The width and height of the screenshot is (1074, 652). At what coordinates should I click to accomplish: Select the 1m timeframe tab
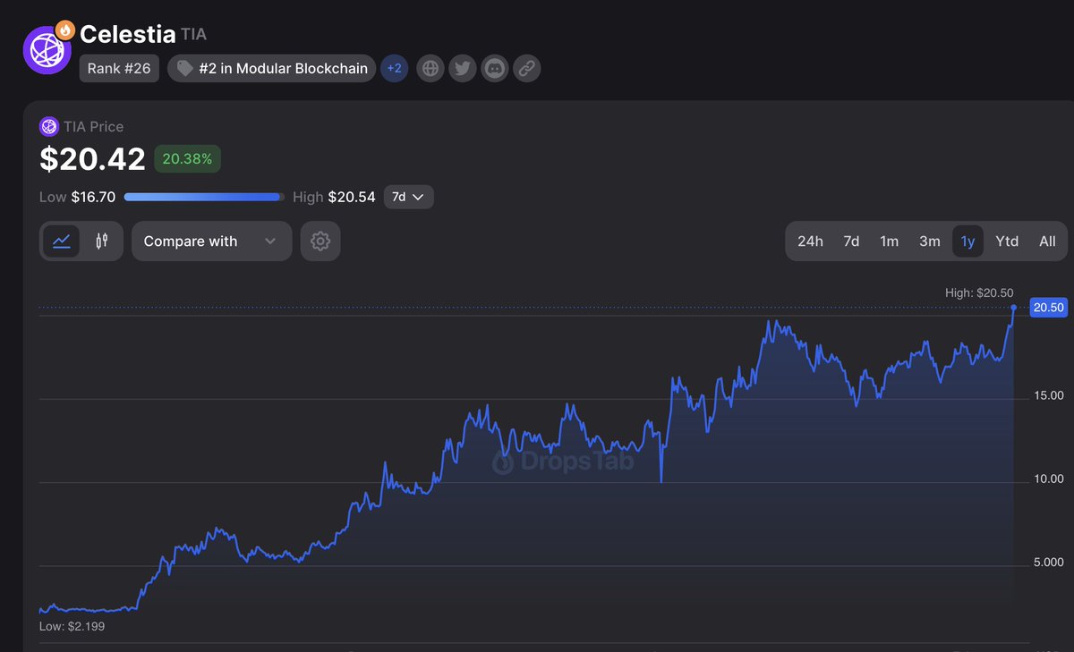(x=889, y=241)
